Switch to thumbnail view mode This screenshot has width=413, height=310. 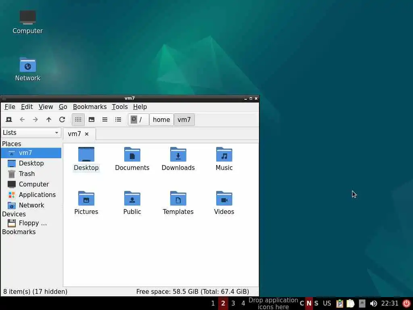click(x=92, y=119)
